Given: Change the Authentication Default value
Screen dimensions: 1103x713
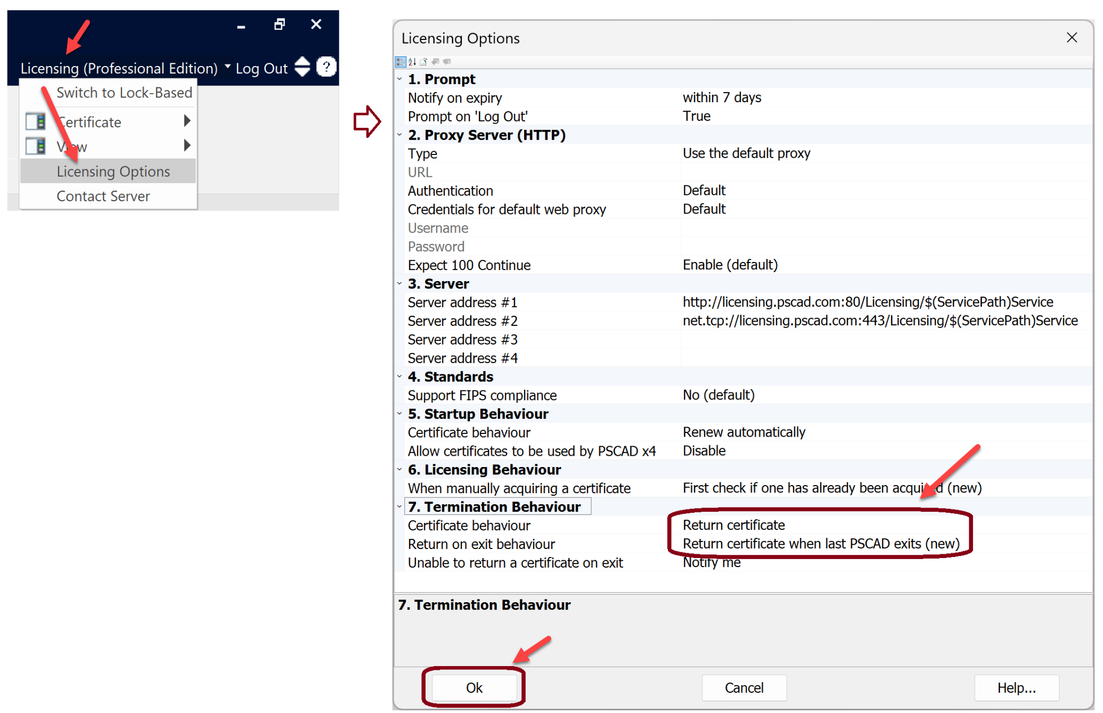Looking at the screenshot, I should (x=886, y=191).
